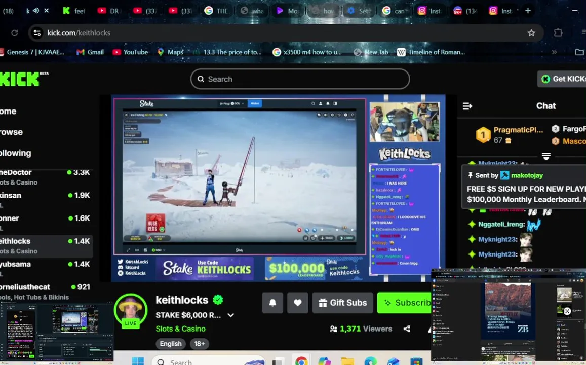Toggle notifications with the bell icon
Screen dimensions: 586x365
[x=272, y=303]
